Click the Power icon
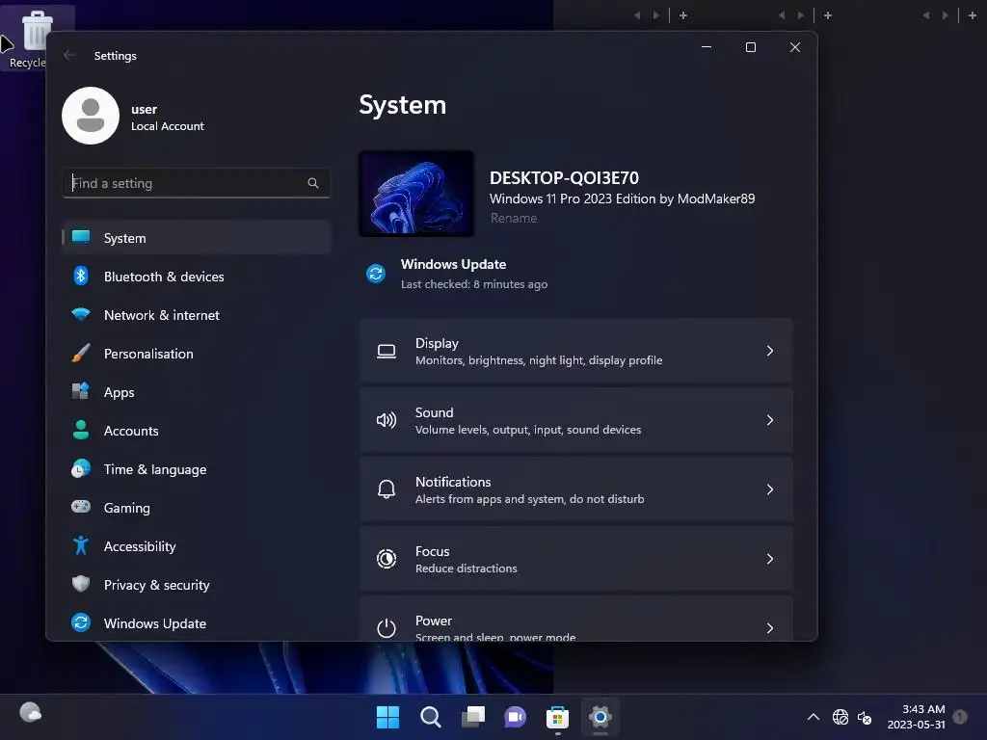Screen dimensions: 987x740 [x=387, y=628]
